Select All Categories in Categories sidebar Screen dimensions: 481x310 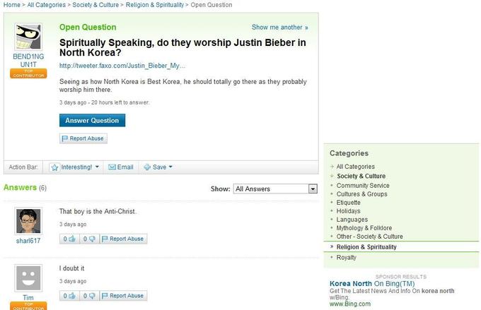[356, 167]
